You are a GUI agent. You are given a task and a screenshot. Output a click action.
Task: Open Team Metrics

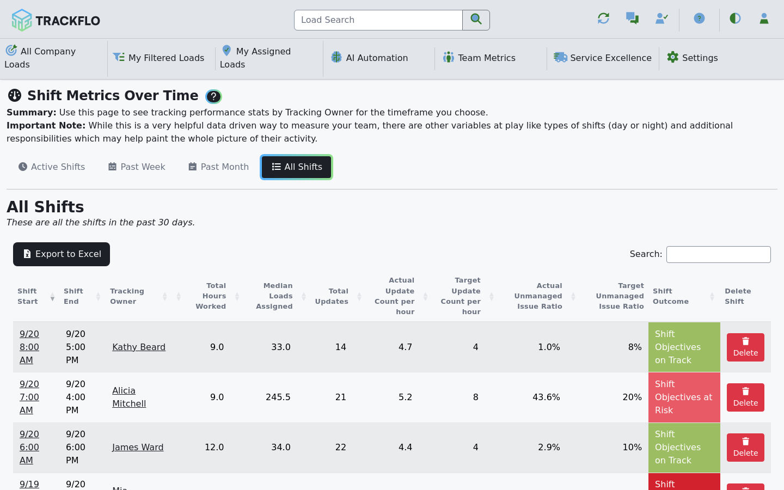pyautogui.click(x=479, y=58)
